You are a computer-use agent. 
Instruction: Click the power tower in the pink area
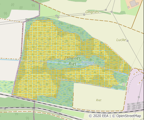tap(139, 97)
